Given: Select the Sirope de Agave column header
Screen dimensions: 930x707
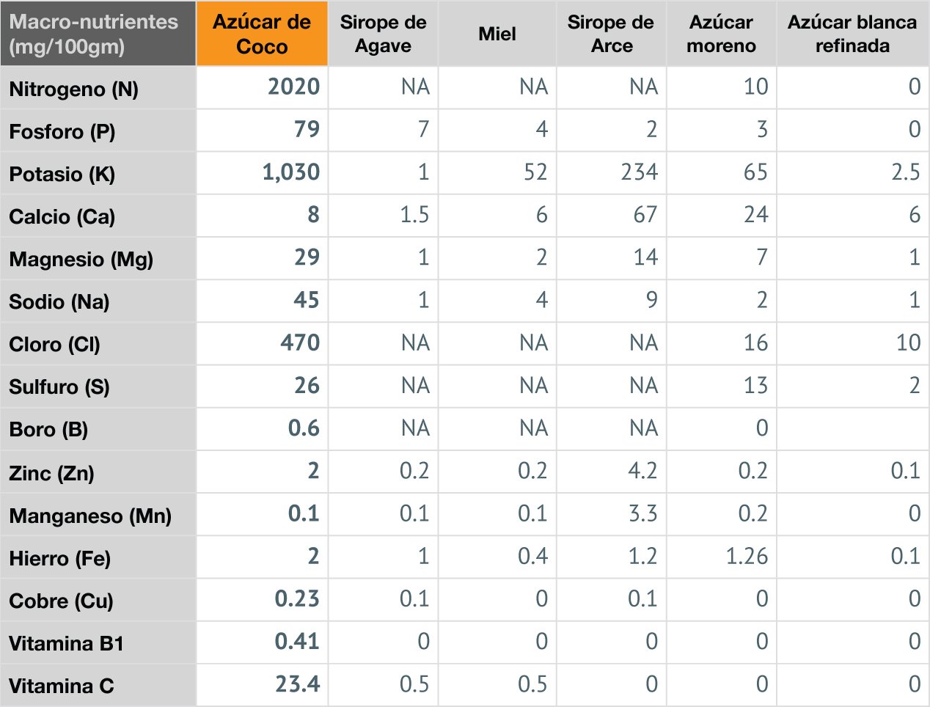Looking at the screenshot, I should click(x=383, y=34).
